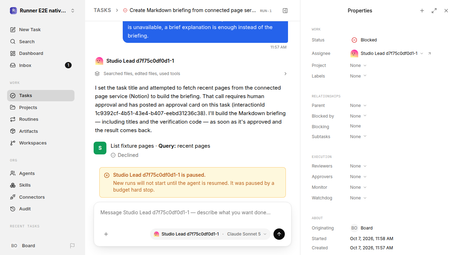Open the Reviewers None dropdown
Screen dimensions: 454x255
click(358, 166)
